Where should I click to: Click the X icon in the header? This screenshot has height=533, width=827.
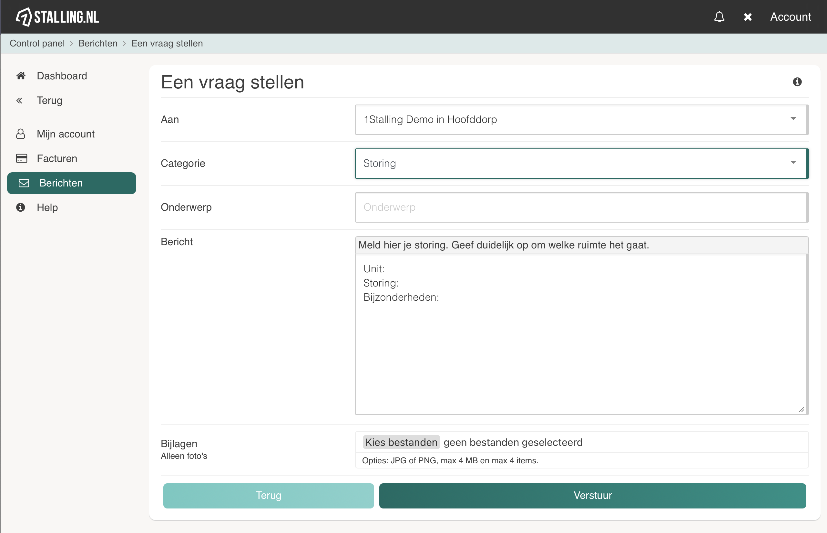[747, 17]
